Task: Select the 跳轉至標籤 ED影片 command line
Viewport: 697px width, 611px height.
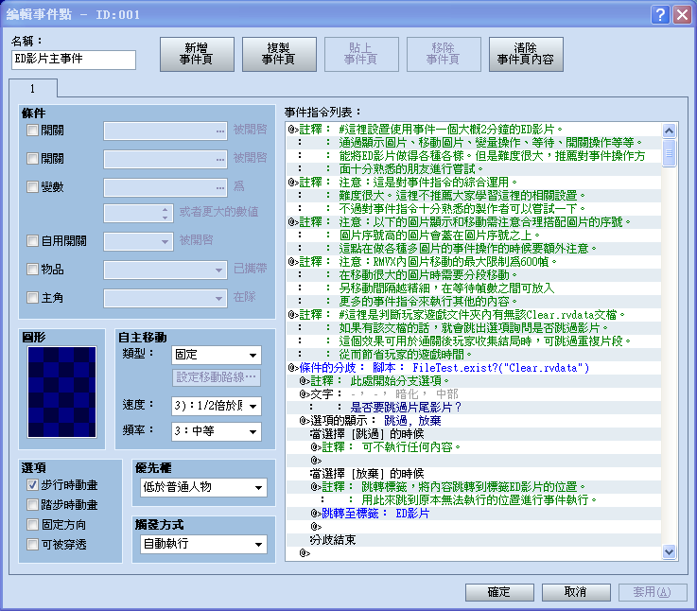Action: pyautogui.click(x=474, y=514)
